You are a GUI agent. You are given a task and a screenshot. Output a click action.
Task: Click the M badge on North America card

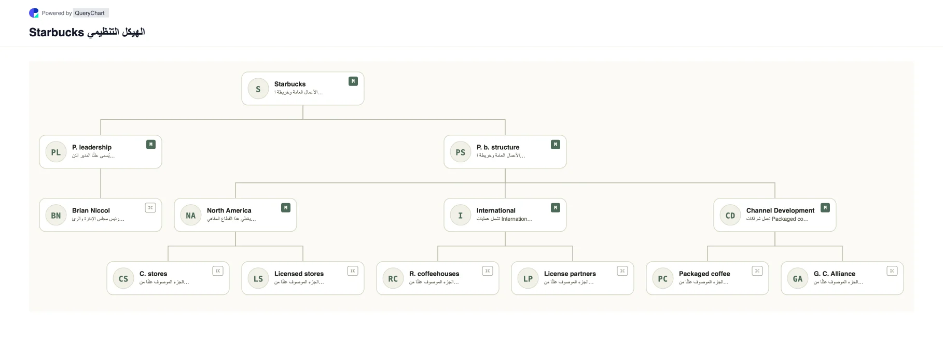click(x=286, y=208)
